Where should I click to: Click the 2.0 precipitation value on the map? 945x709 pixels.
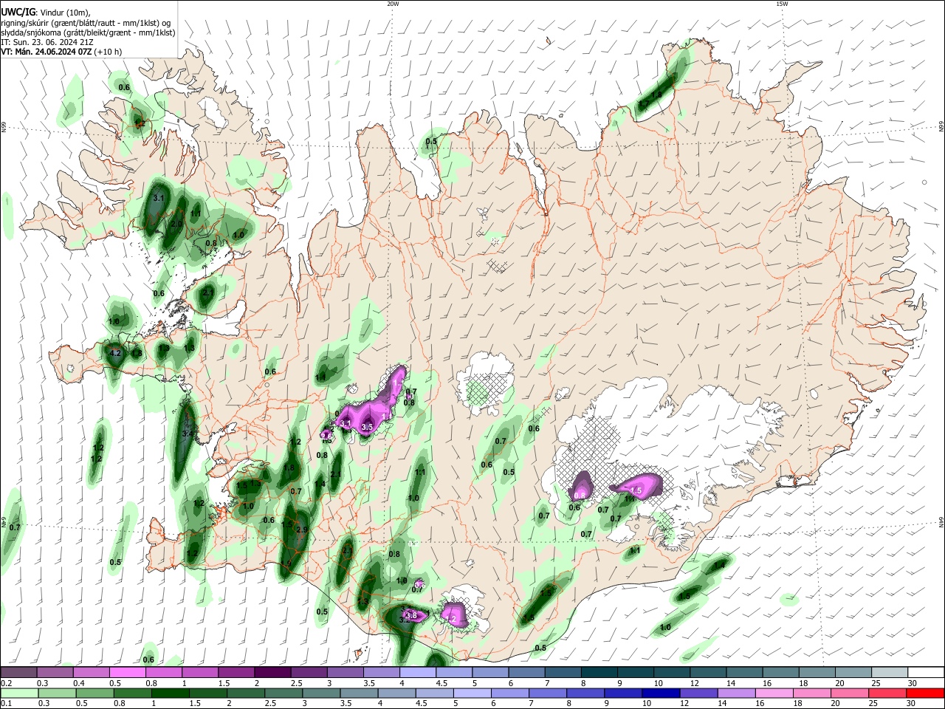(176, 225)
